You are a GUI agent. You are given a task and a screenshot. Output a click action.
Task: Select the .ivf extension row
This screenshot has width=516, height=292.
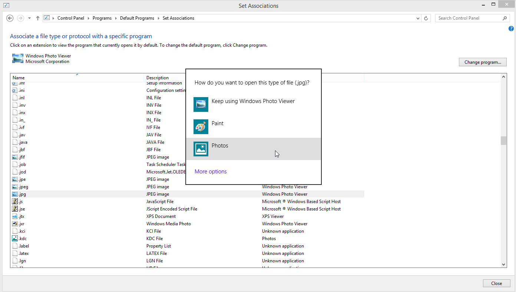tap(187, 127)
